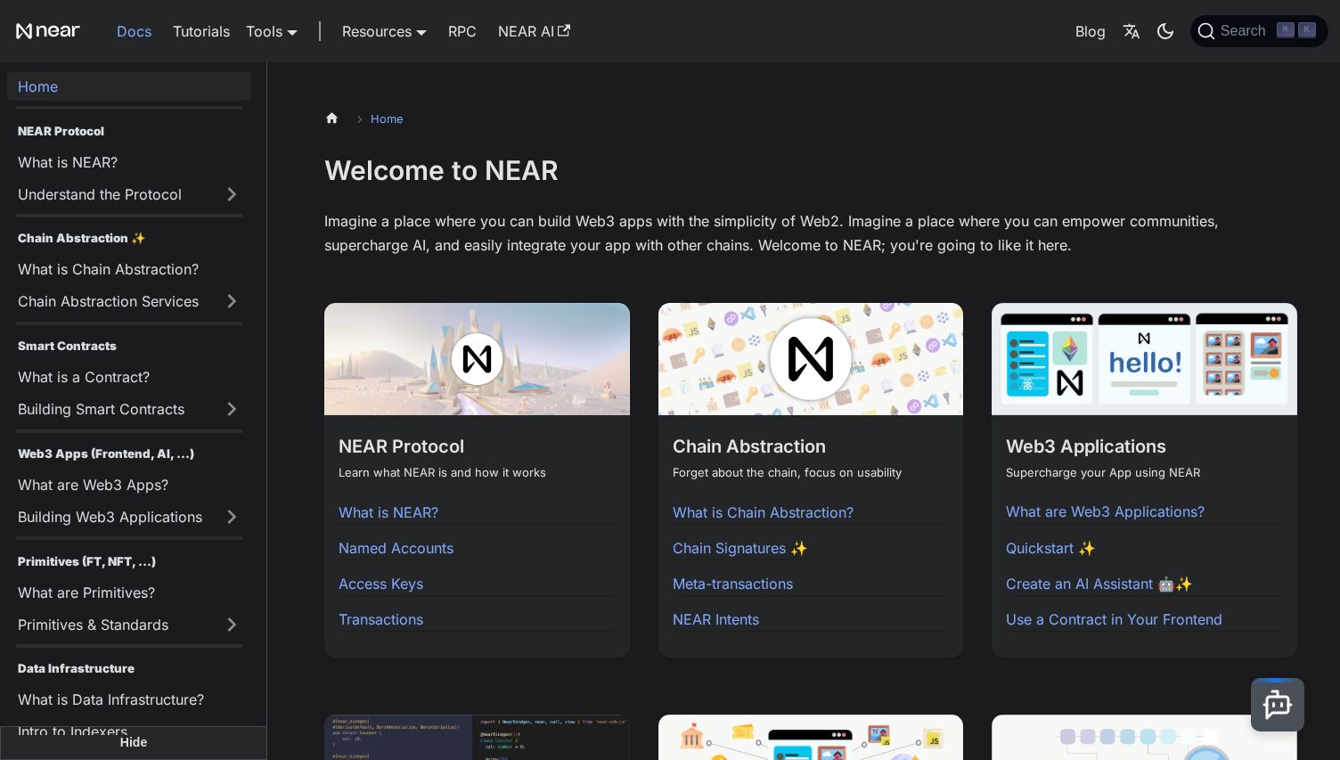Open sidebar What are Primitives?
Image resolution: width=1340 pixels, height=760 pixels.
(x=86, y=592)
